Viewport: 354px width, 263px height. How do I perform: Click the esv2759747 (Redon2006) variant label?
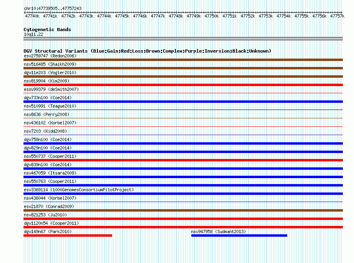pyautogui.click(x=50, y=56)
